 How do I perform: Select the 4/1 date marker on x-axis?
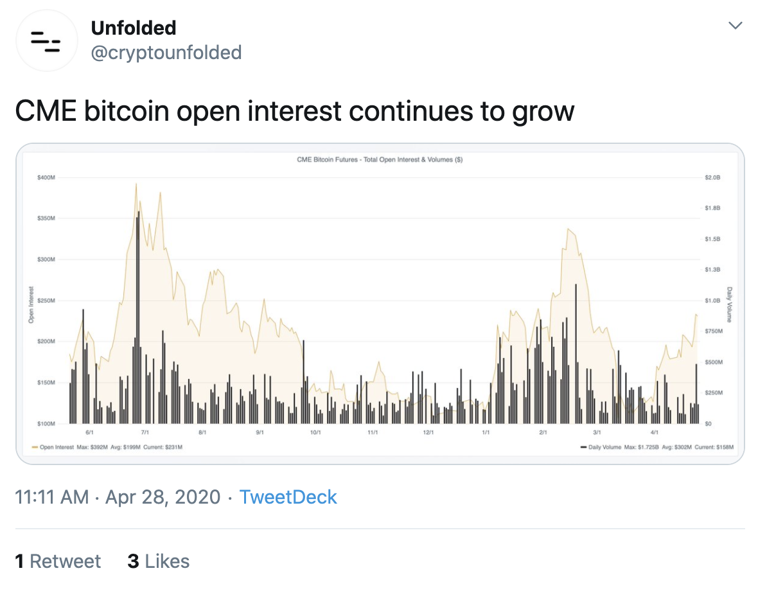tap(656, 433)
